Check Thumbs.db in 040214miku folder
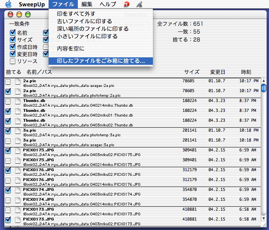This screenshot has height=230, width=269. click(8, 102)
